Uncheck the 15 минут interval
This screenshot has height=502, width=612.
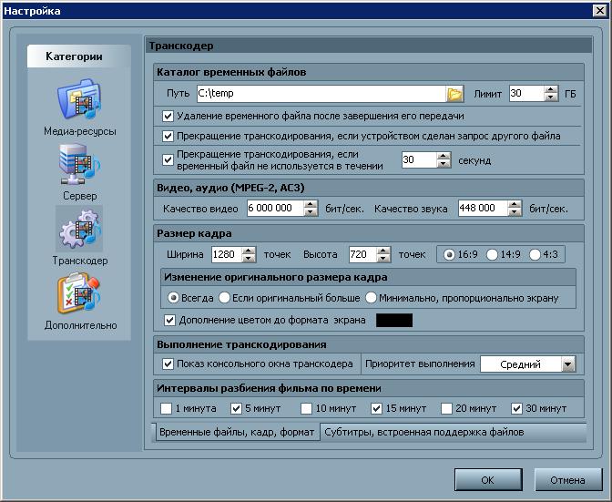[376, 409]
